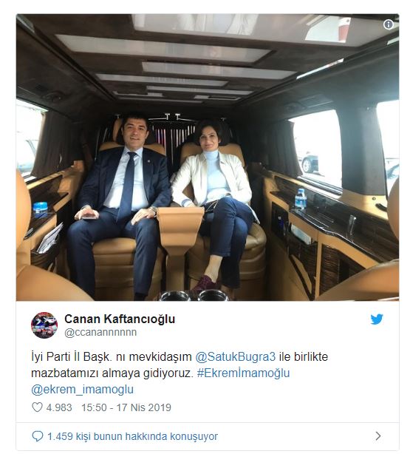Open the Canan Kaftancıoğlu display name link

(x=120, y=319)
